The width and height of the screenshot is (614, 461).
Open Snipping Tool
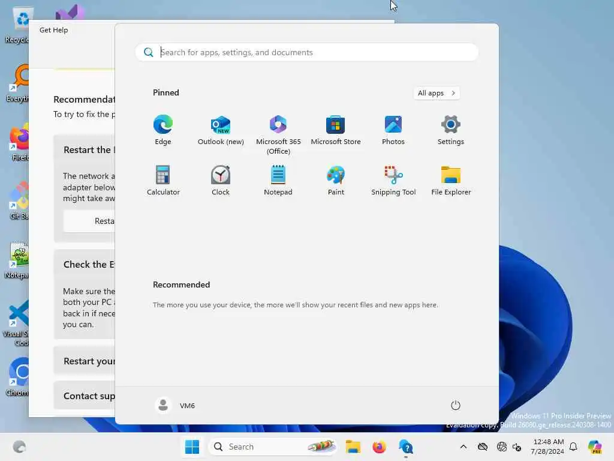393,180
